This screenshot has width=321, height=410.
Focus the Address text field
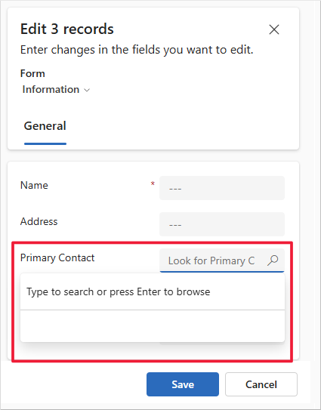point(222,224)
